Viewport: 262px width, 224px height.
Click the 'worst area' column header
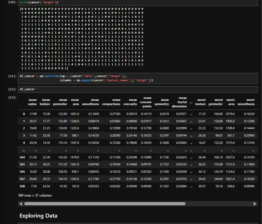coord(231,102)
